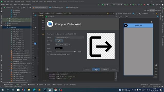Screen dimensions: 164x92
Task: Open the Terminal tool window
Action: coord(40,85)
